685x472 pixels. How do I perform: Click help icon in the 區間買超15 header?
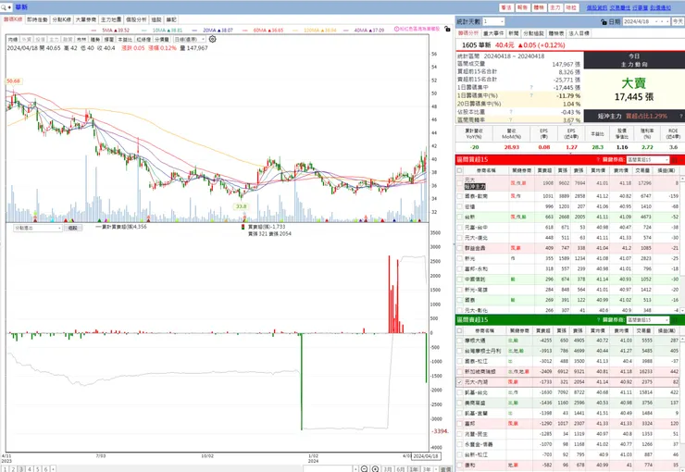(x=598, y=160)
